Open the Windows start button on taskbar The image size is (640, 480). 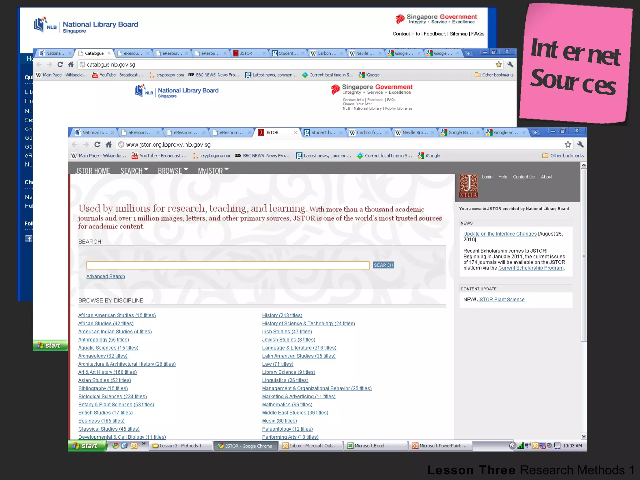pos(87,446)
